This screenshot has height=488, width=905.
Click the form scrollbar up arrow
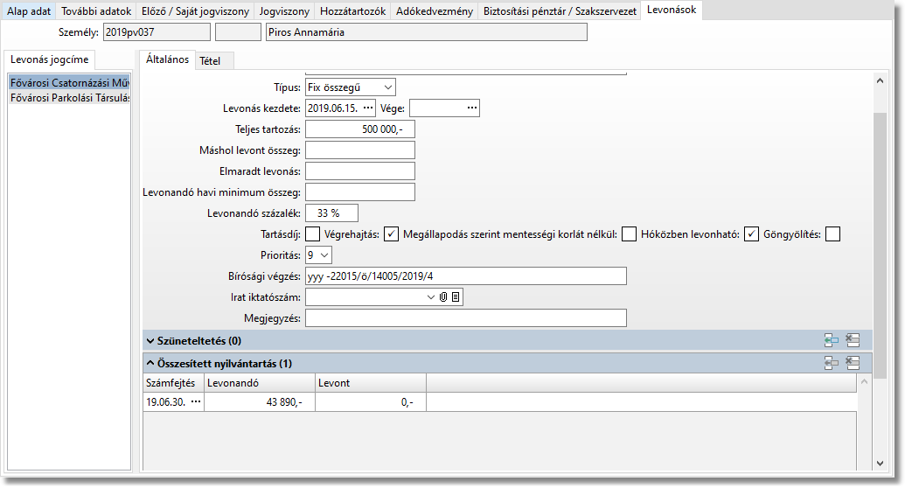(880, 80)
